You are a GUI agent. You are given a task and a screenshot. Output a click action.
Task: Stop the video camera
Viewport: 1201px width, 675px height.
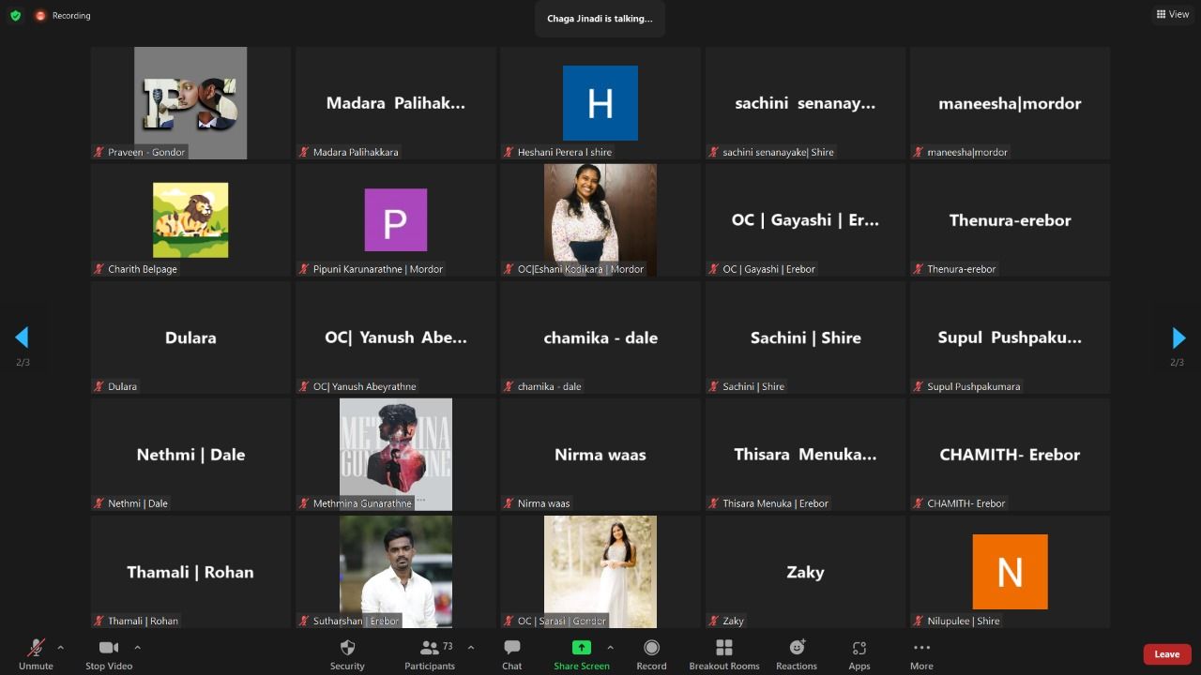coord(109,653)
